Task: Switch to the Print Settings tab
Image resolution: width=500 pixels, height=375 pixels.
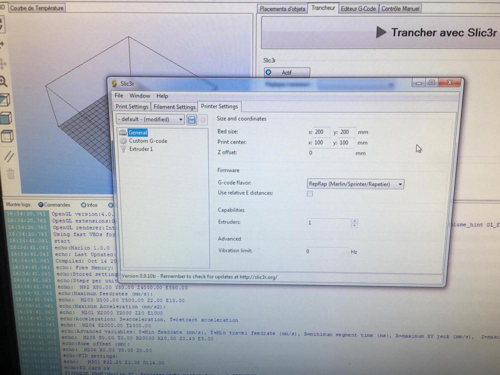Action: [x=131, y=106]
